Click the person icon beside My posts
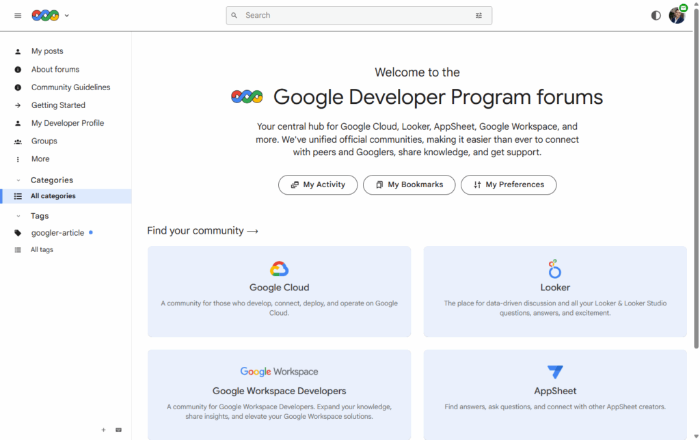Viewport: 700px width, 440px height. point(18,52)
